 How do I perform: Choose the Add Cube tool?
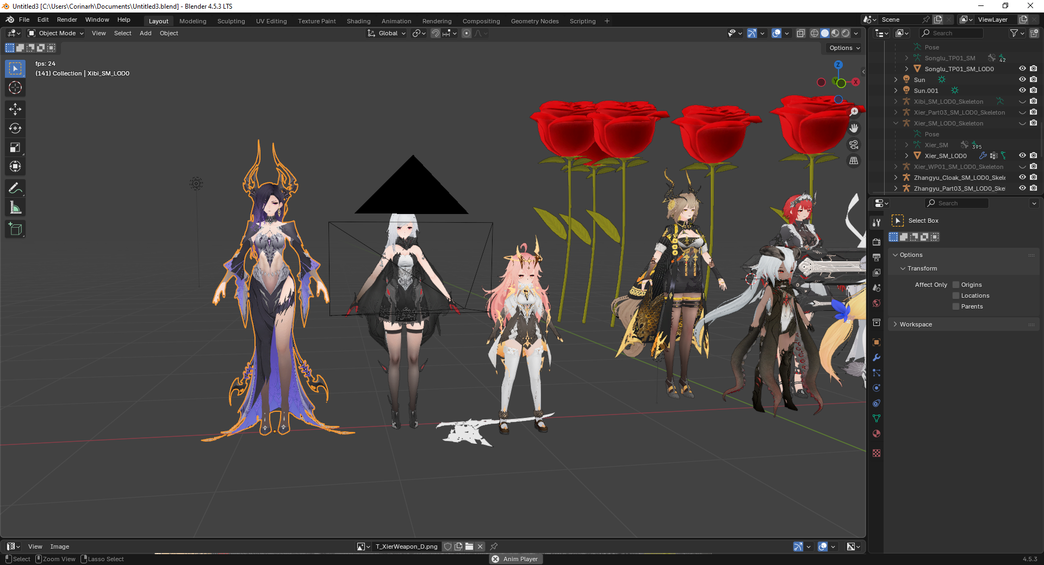[x=15, y=229]
